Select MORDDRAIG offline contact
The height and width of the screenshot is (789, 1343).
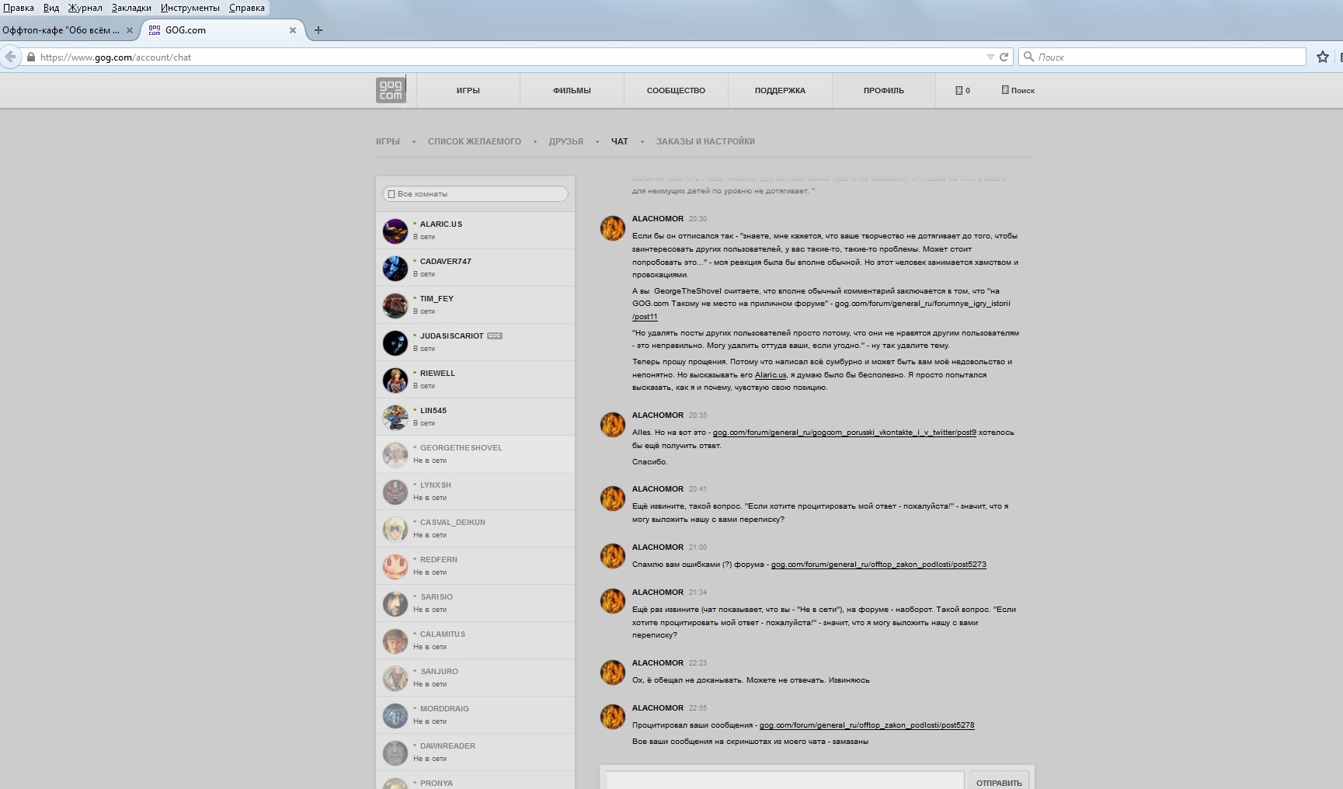[x=475, y=715]
